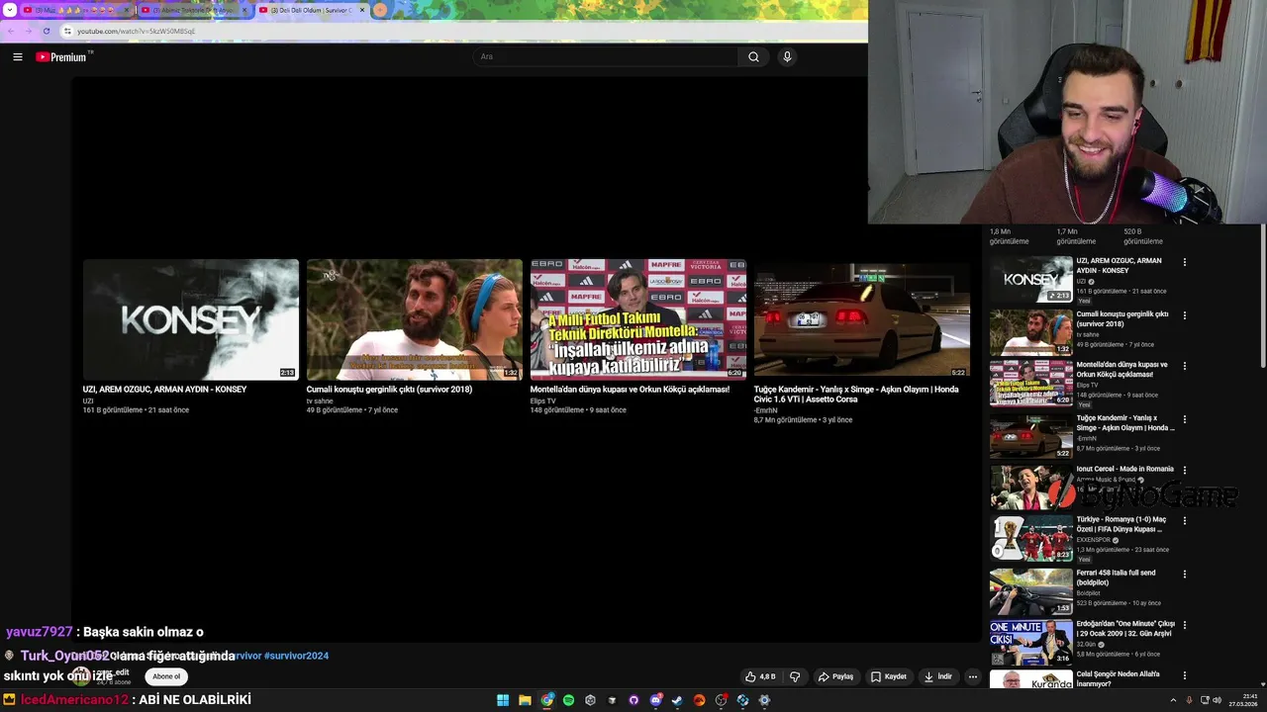
Task: Open Chrome from the taskbar
Action: tap(546, 700)
